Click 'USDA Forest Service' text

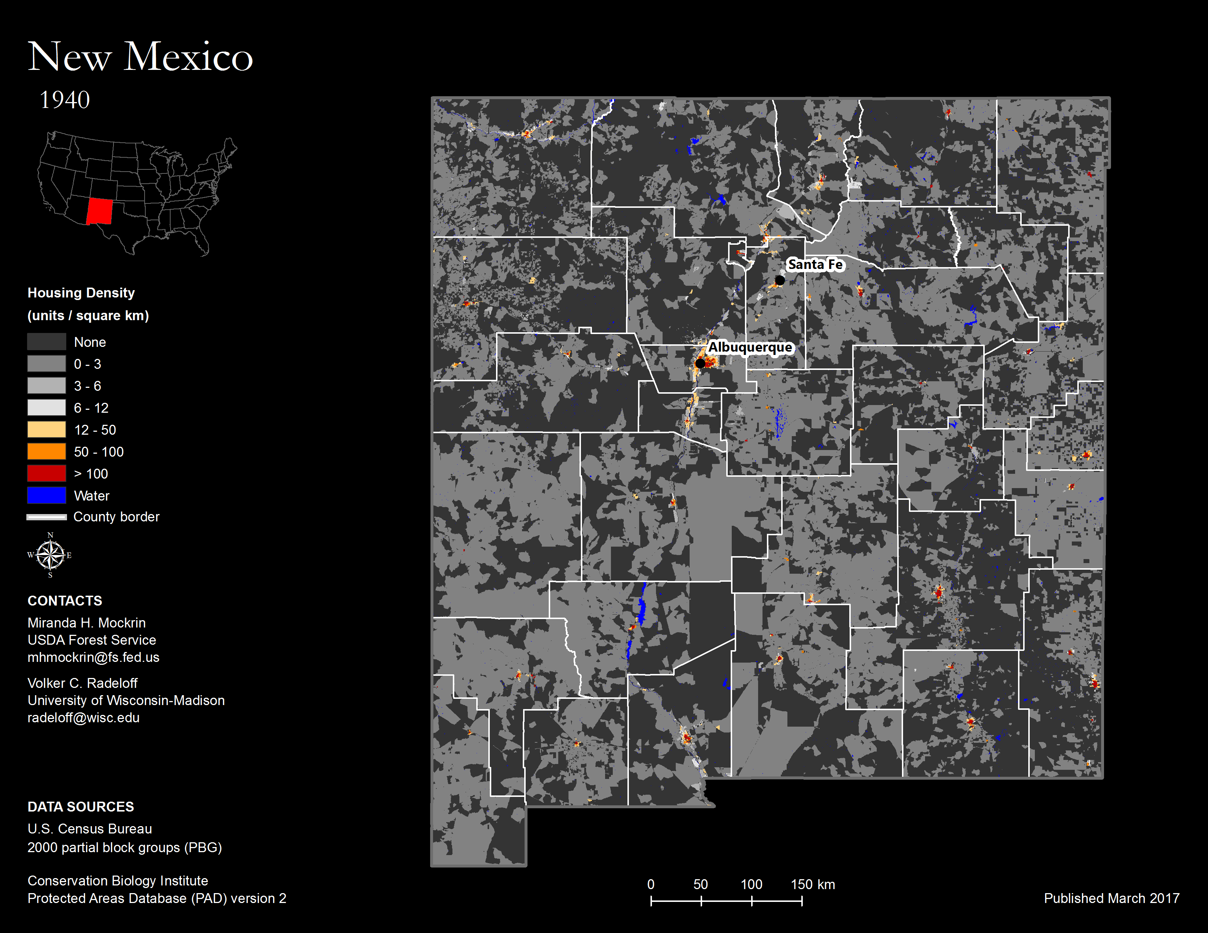coord(92,640)
